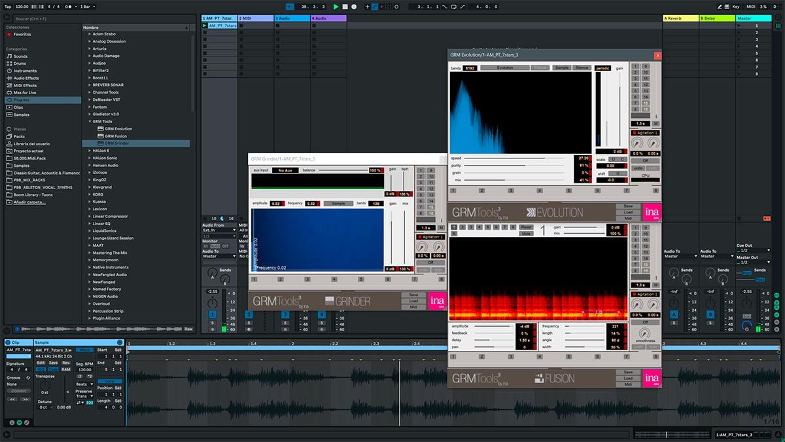The width and height of the screenshot is (785, 442).
Task: Expand the Adam Szabo plug-in folder
Action: click(90, 34)
